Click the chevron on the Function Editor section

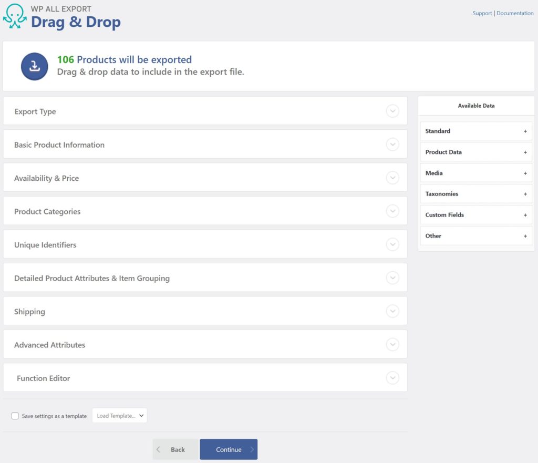[x=392, y=378]
